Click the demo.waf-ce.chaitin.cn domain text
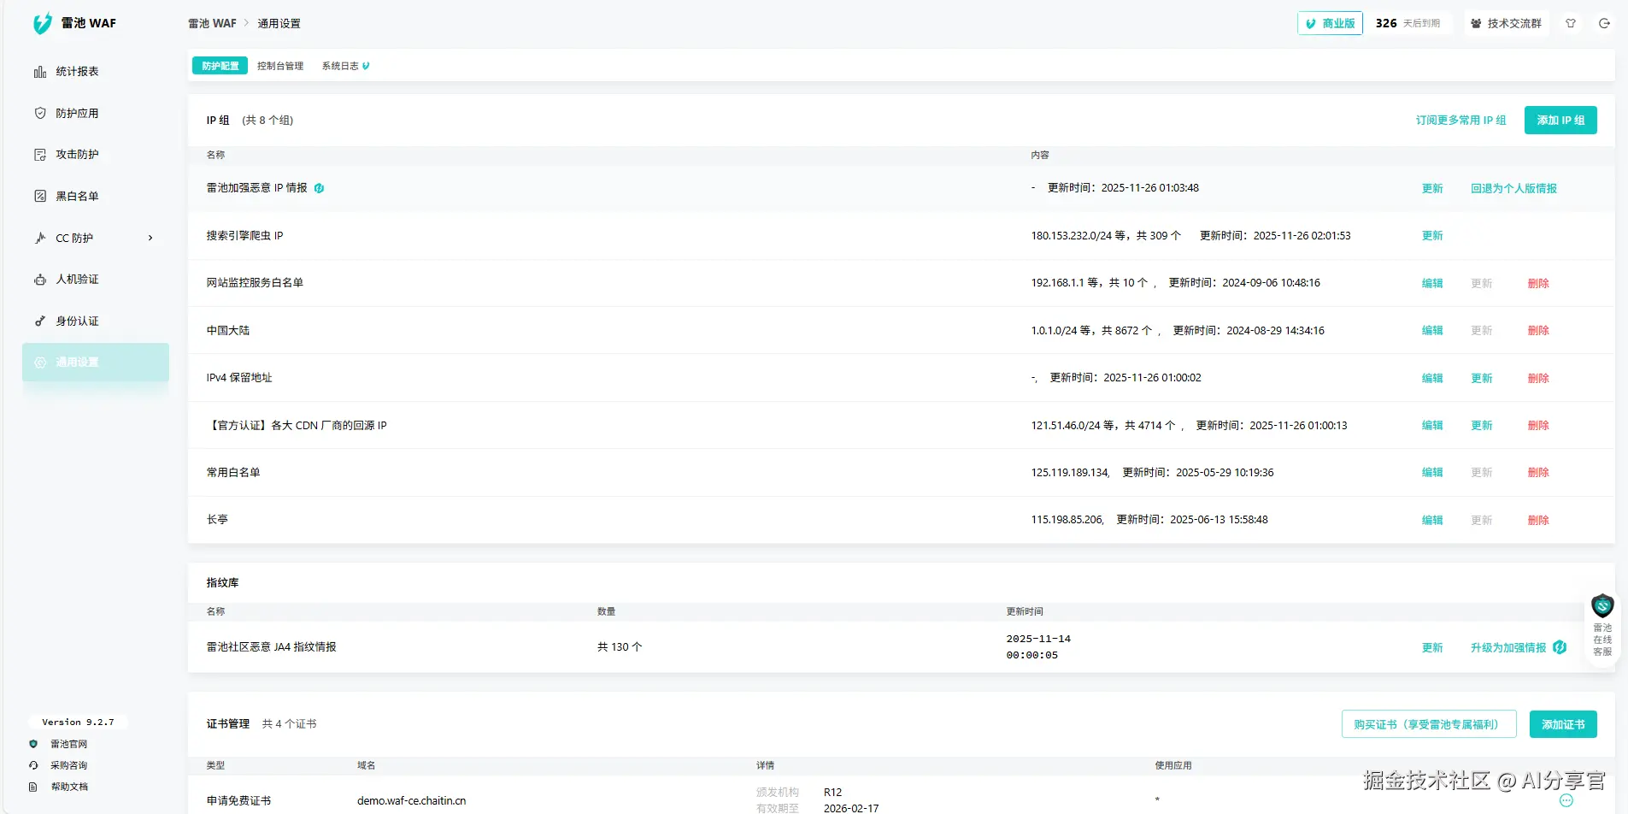 412,801
